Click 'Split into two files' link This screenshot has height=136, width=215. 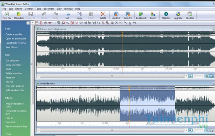[15, 90]
